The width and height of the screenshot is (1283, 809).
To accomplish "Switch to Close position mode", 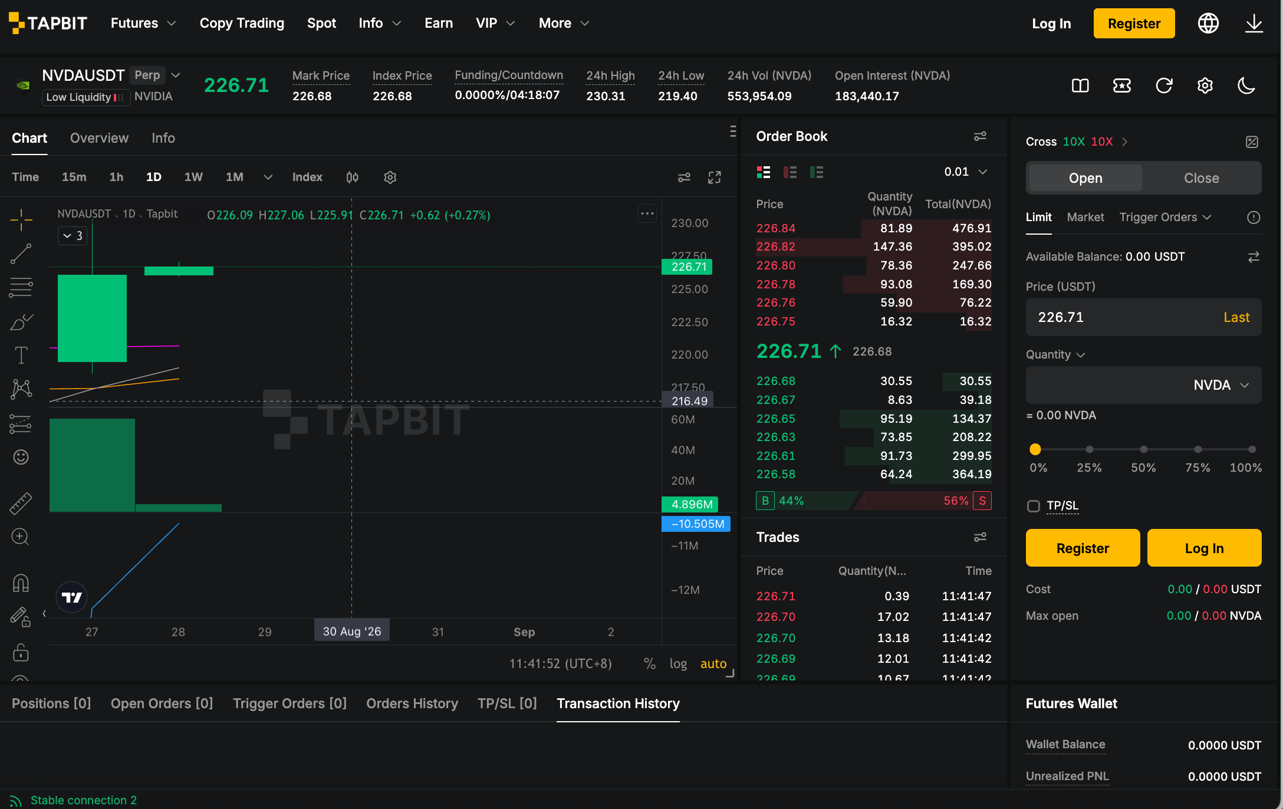I will pyautogui.click(x=1201, y=178).
